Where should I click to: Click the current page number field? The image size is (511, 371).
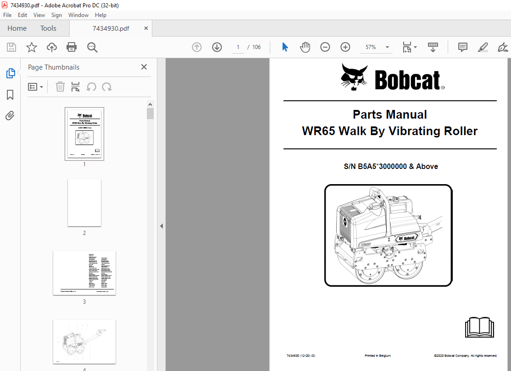click(x=238, y=47)
